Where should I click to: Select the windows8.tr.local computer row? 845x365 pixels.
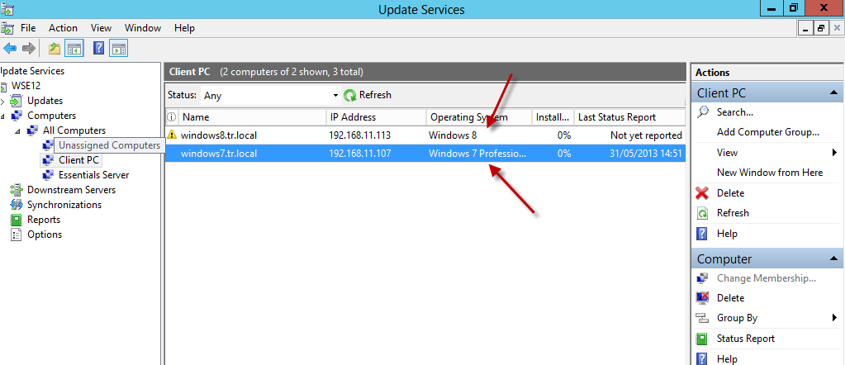point(218,135)
